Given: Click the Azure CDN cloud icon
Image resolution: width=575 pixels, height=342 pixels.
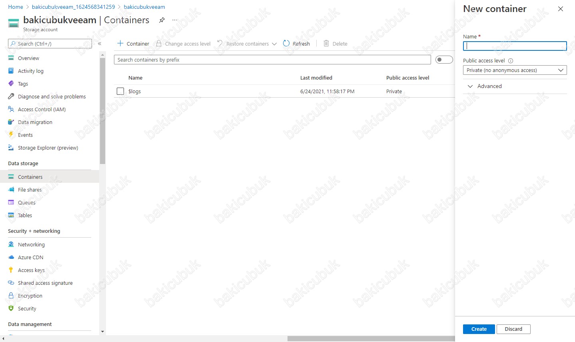Looking at the screenshot, I should [x=11, y=257].
